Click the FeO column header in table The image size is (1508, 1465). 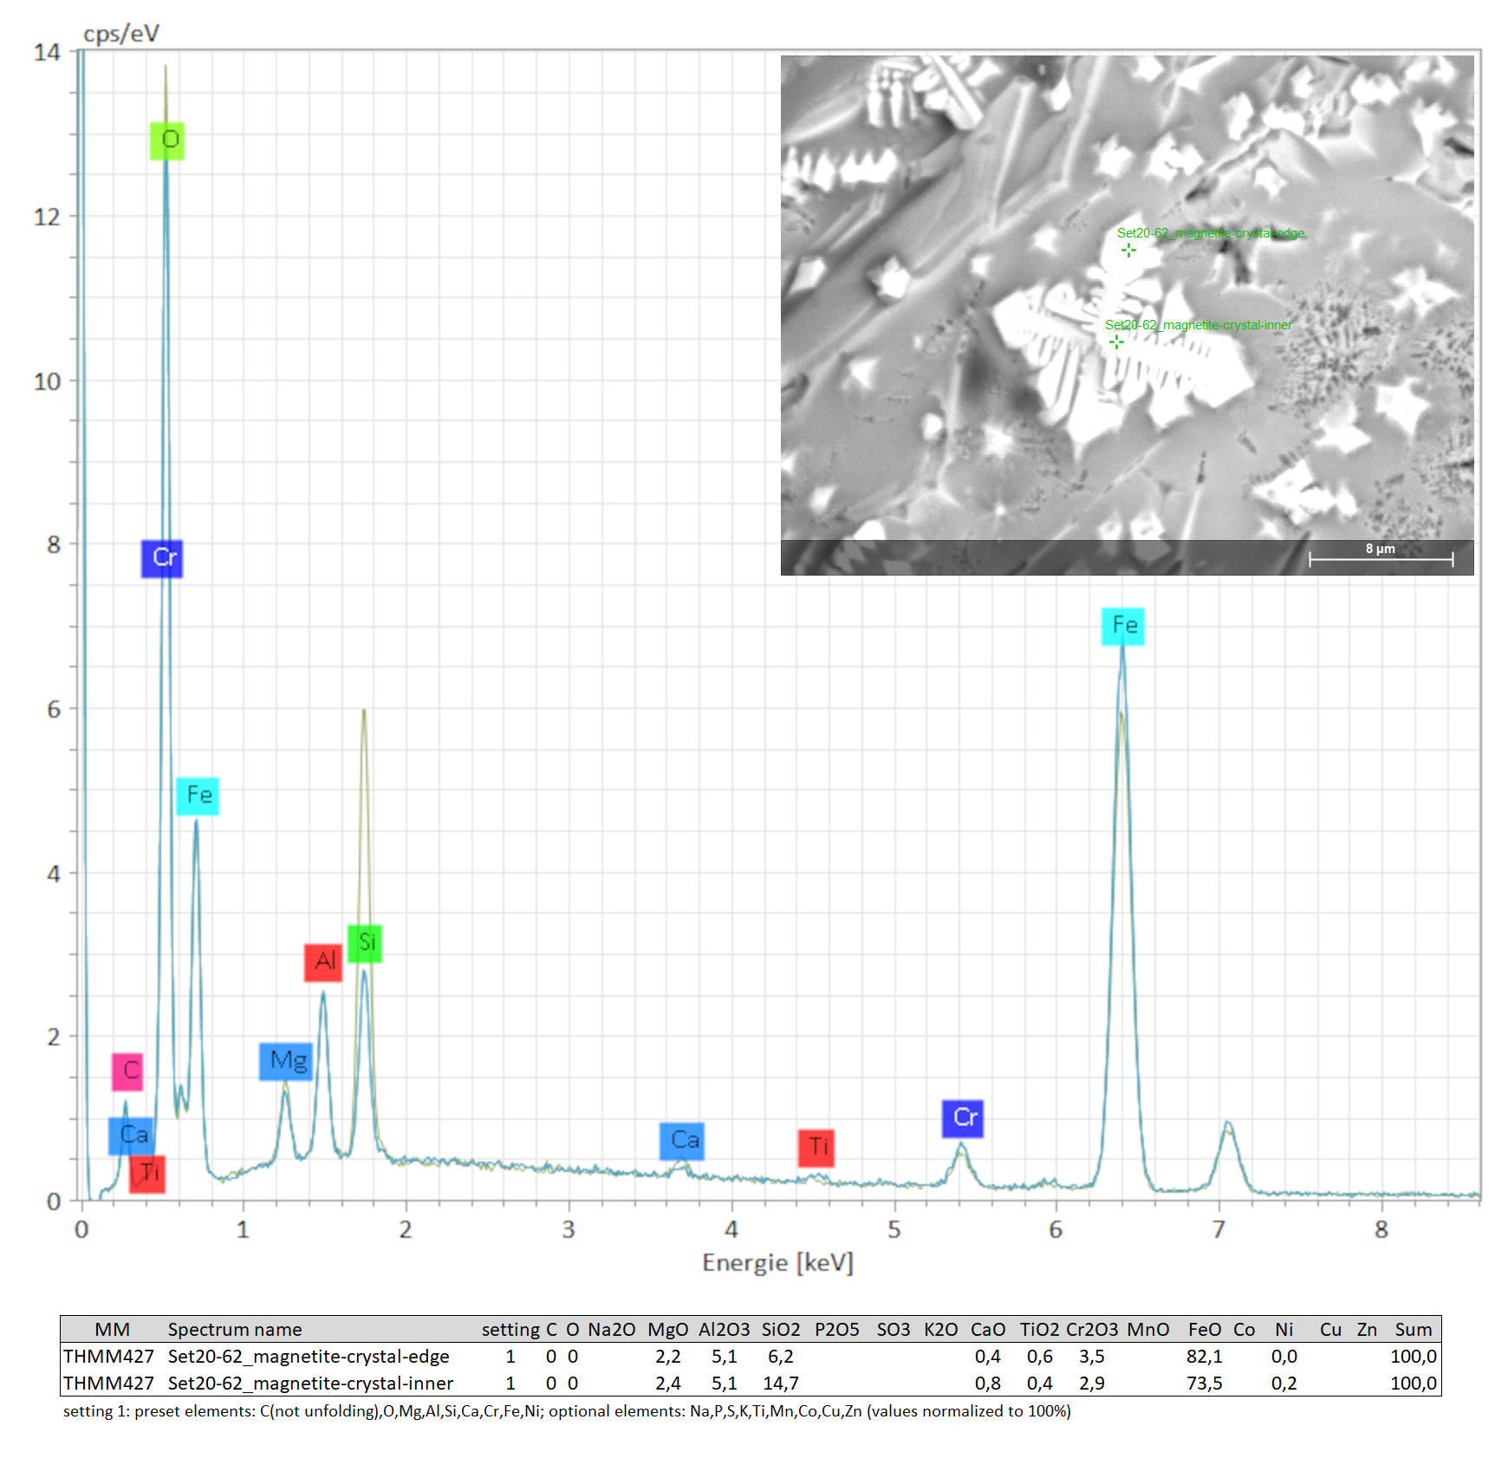coord(1204,1330)
